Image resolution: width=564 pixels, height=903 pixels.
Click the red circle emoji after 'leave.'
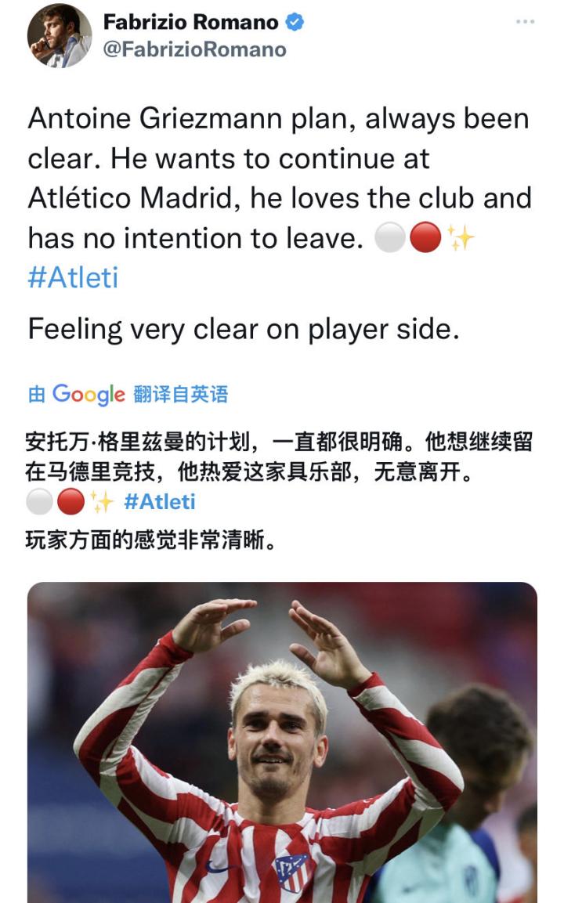pos(425,238)
